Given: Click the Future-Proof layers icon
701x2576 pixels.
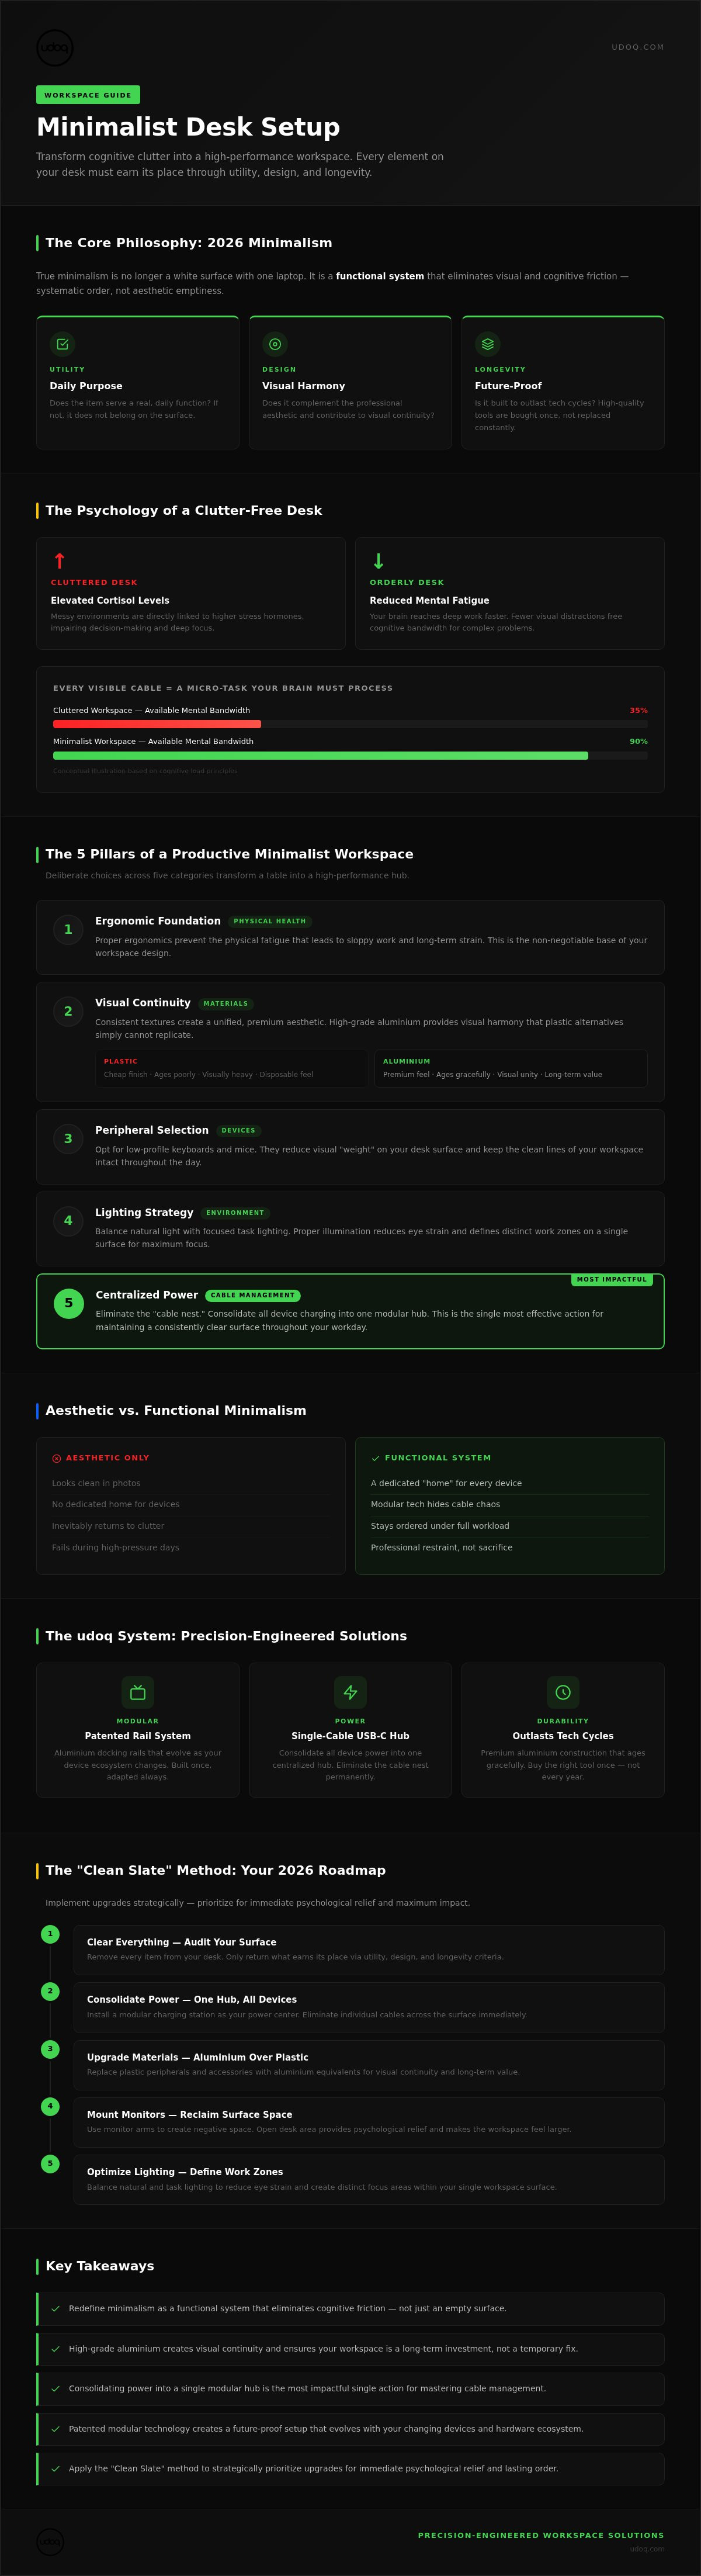Looking at the screenshot, I should [487, 344].
